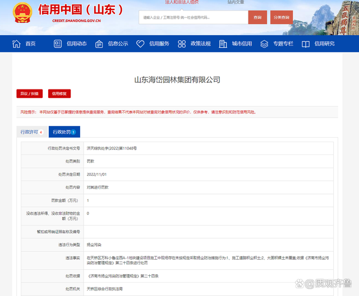Open the 信用研究 menu item
Viewport: 359px width, 296px height.
[324, 44]
